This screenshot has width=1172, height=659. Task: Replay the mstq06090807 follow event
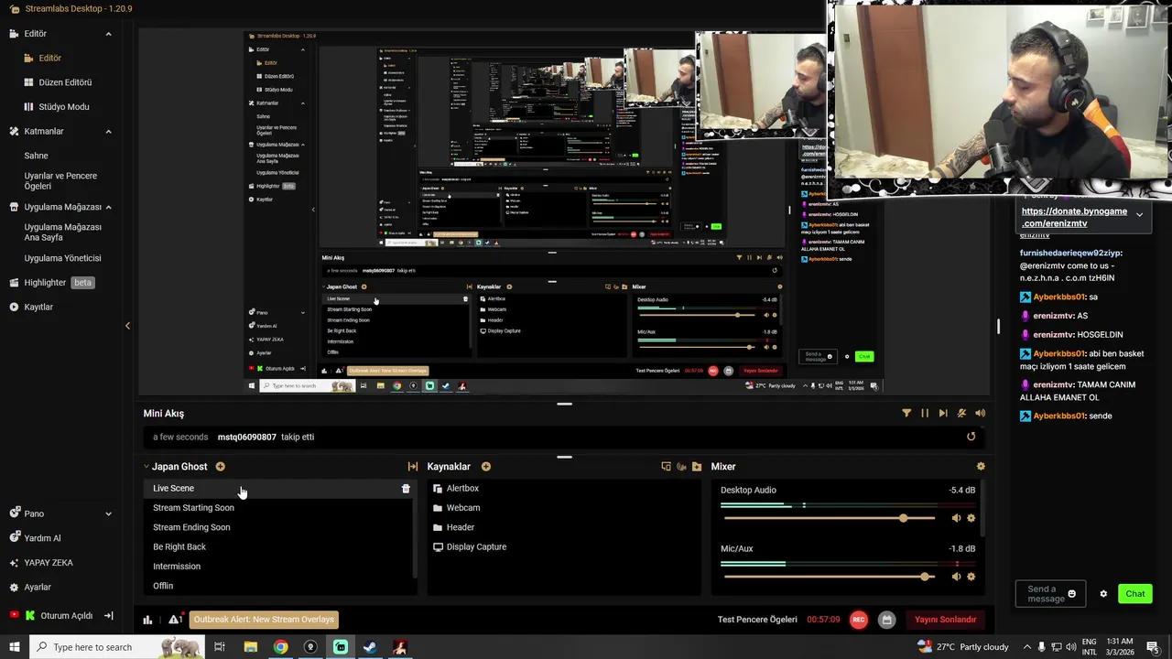[x=971, y=437]
